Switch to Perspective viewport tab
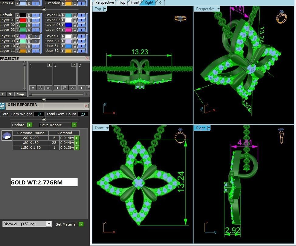The image size is (296, 246). coord(104,3)
